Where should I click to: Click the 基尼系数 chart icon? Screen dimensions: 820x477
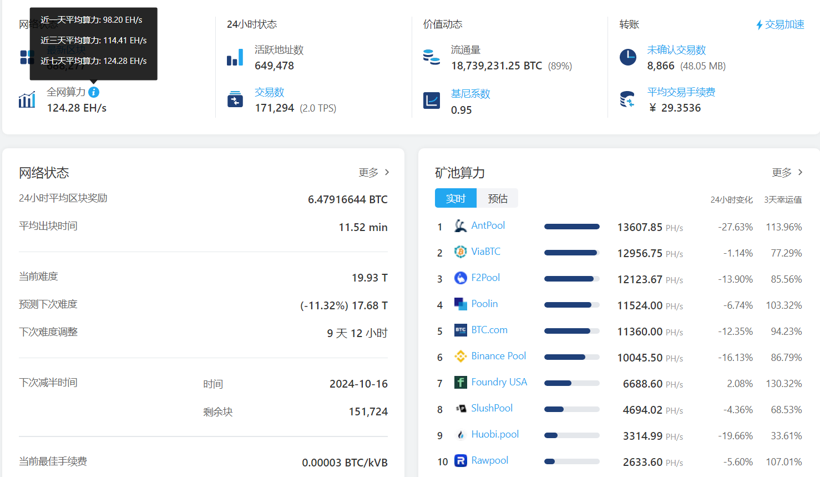(x=432, y=101)
